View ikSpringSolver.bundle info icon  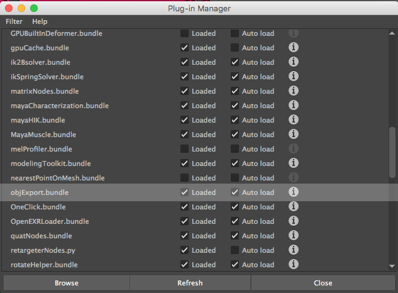[294, 77]
